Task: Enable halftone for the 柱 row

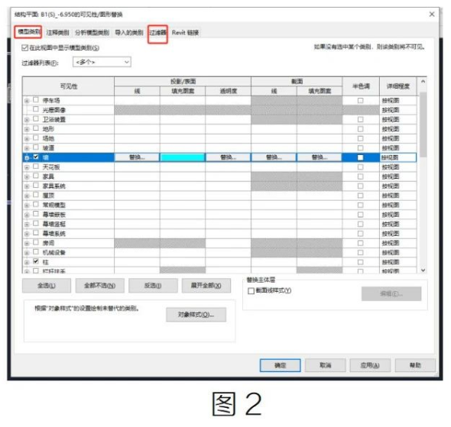Action: 360,262
